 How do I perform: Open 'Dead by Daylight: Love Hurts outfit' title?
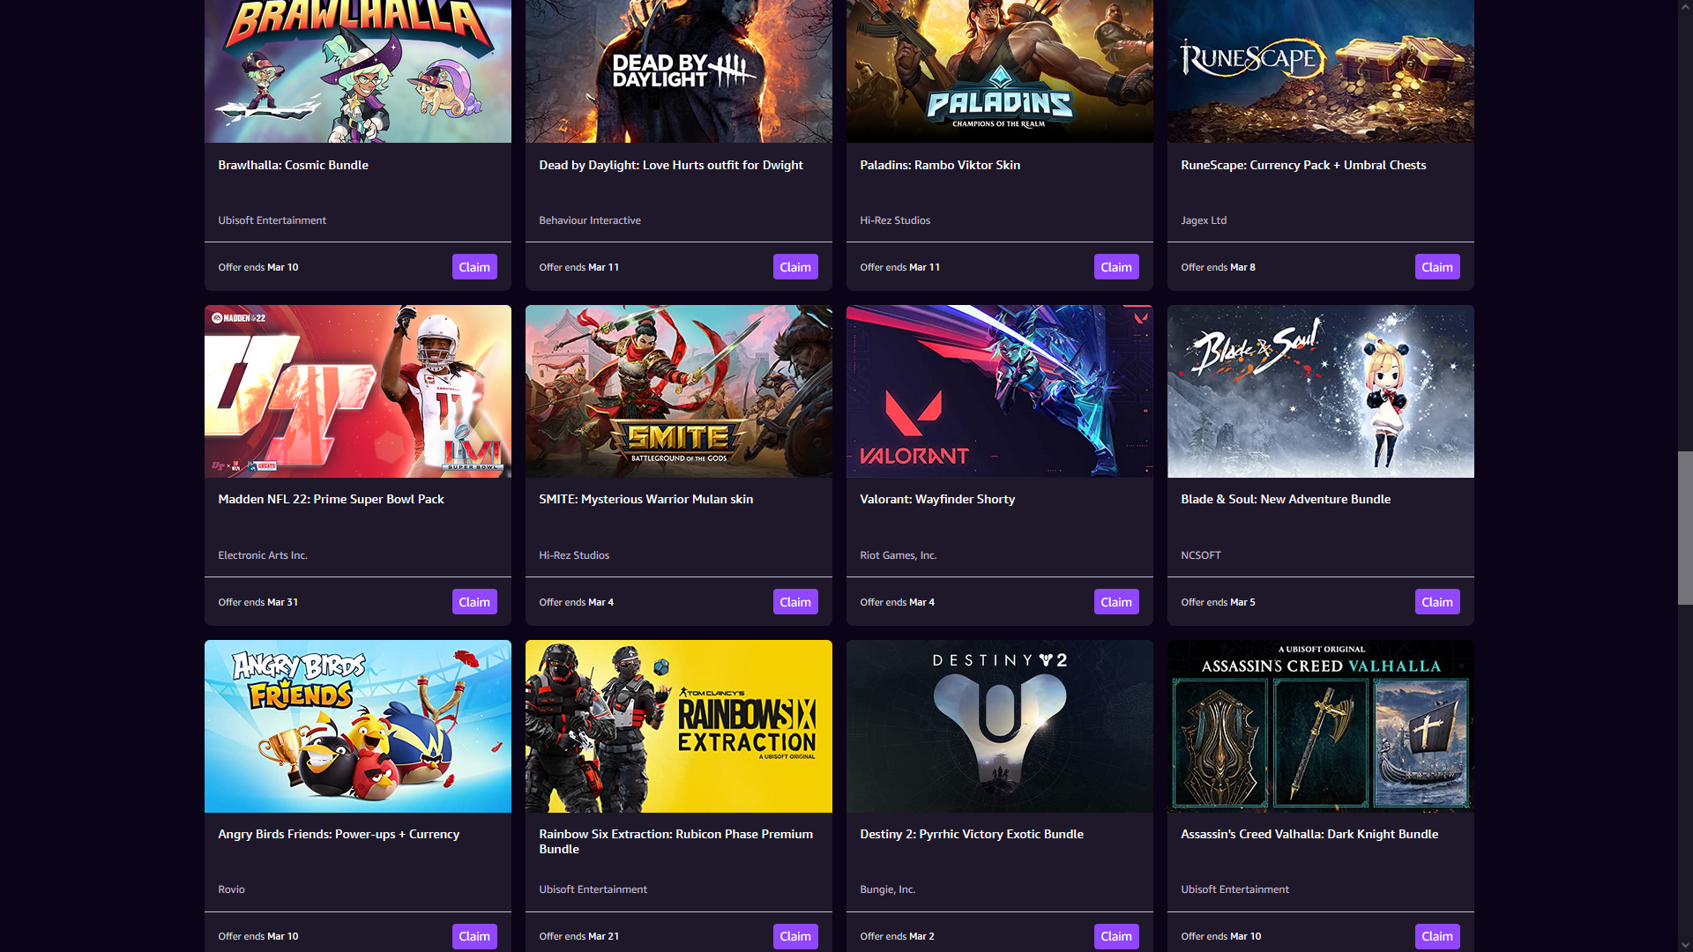tap(671, 165)
